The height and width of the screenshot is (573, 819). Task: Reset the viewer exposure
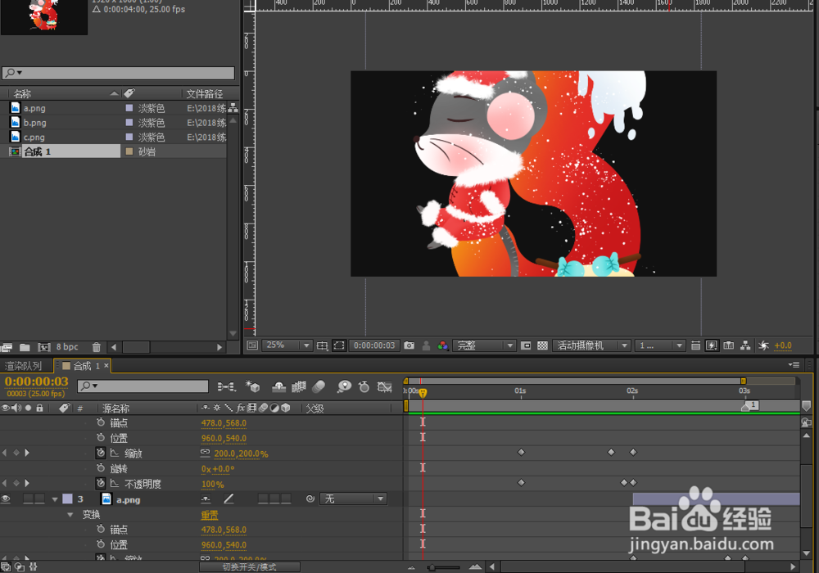click(763, 345)
